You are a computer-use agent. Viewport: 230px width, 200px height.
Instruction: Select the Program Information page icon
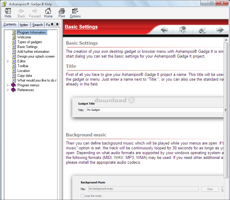14,32
